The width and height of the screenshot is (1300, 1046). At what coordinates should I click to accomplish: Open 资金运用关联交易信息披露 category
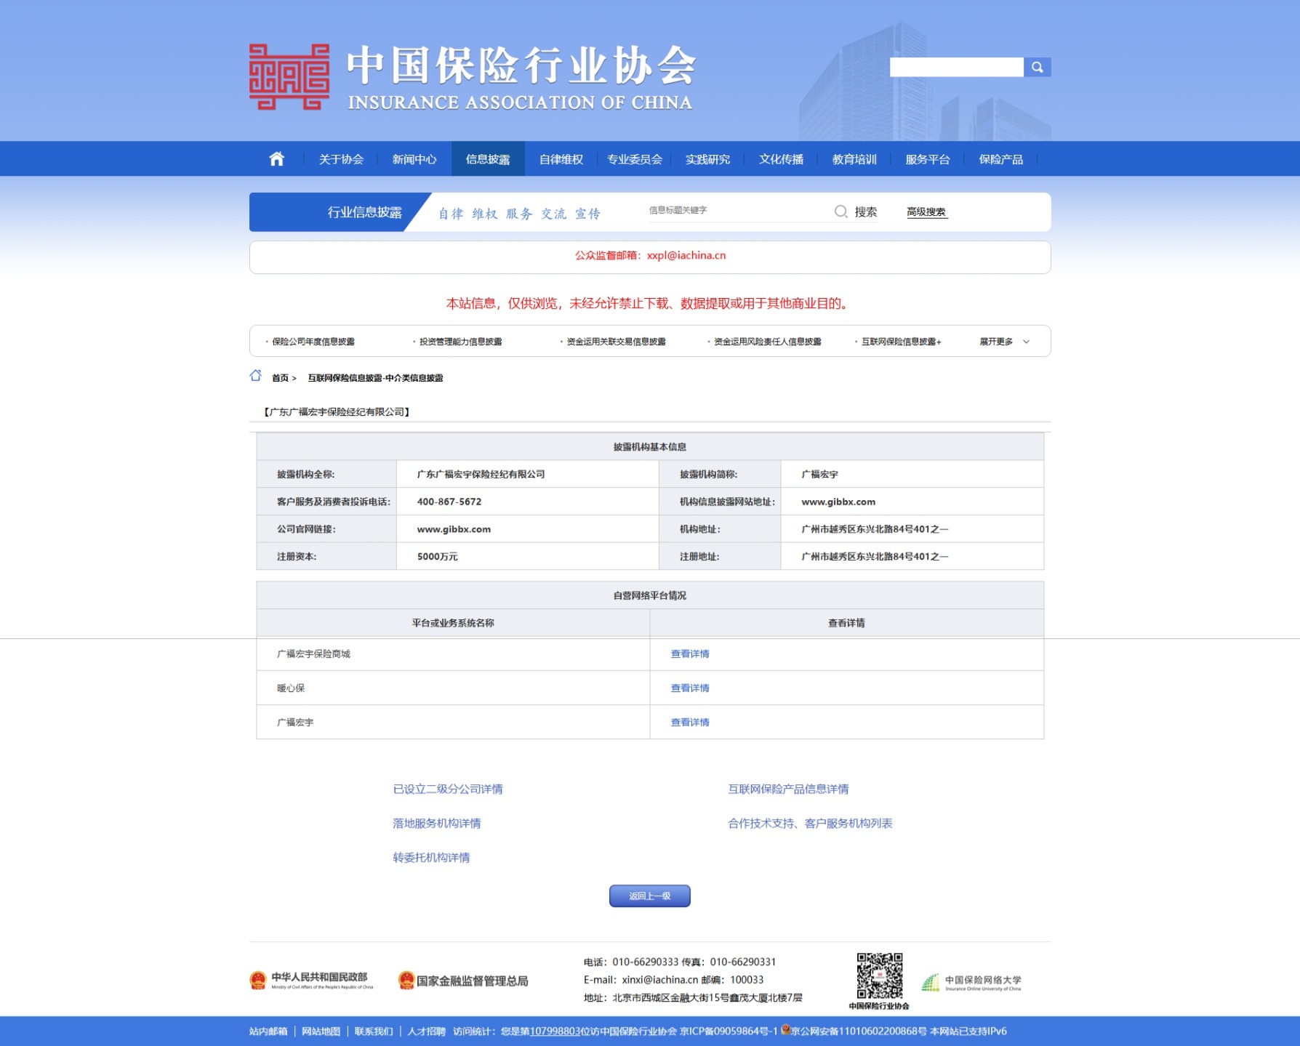[x=616, y=342]
